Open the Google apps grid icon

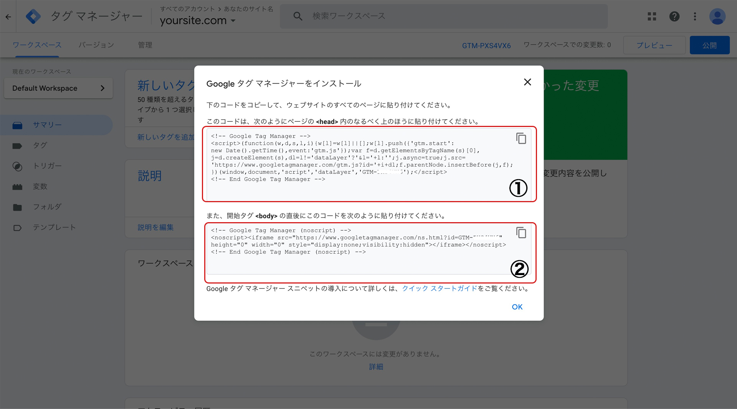652,16
